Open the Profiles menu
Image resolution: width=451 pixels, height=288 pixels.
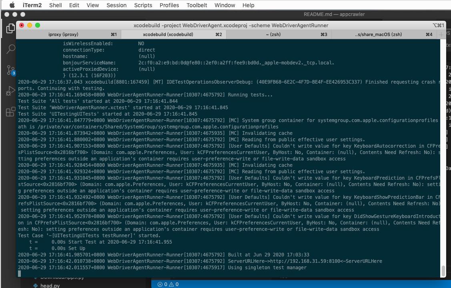pos(169,5)
